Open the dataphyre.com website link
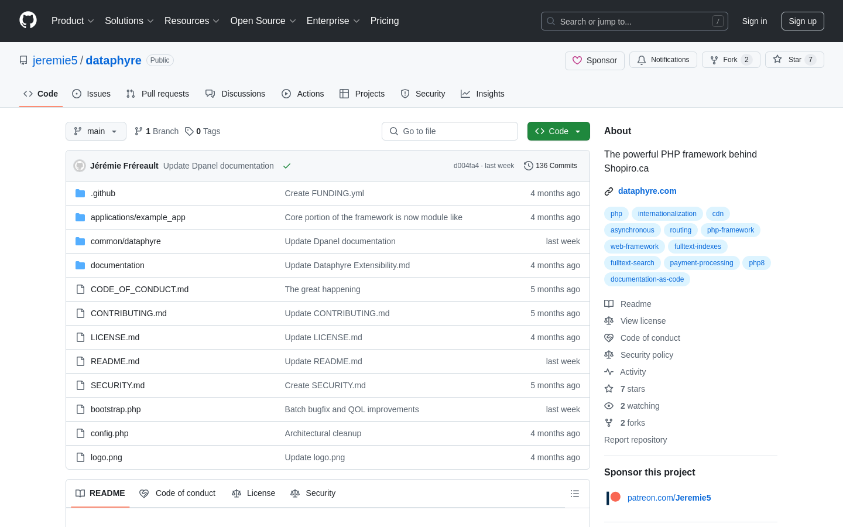Image resolution: width=843 pixels, height=527 pixels. (647, 191)
